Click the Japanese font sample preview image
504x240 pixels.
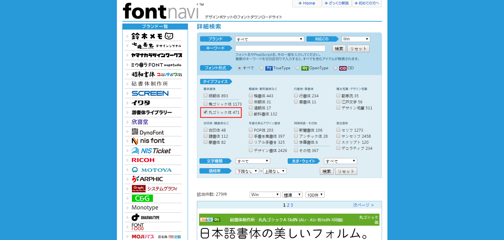(284, 233)
